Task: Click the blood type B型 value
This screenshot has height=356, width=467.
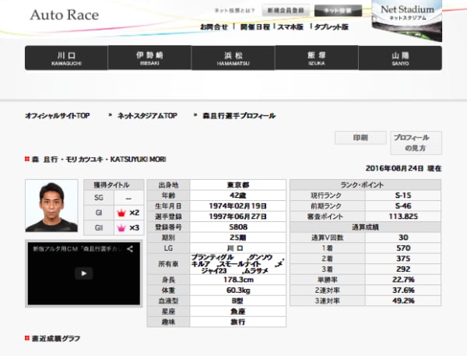Action: pyautogui.click(x=238, y=301)
